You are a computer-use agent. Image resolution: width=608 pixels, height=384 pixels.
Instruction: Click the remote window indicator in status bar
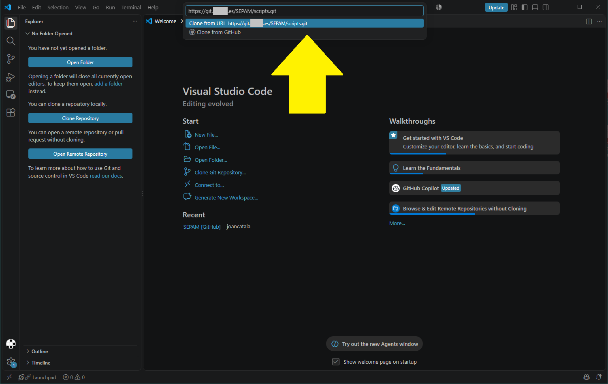click(x=9, y=377)
